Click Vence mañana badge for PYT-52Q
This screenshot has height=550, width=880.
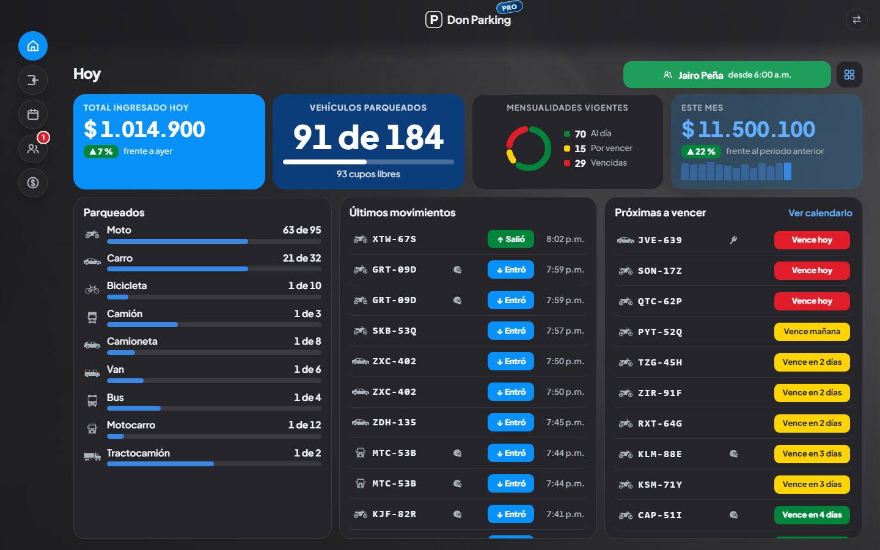tap(812, 332)
